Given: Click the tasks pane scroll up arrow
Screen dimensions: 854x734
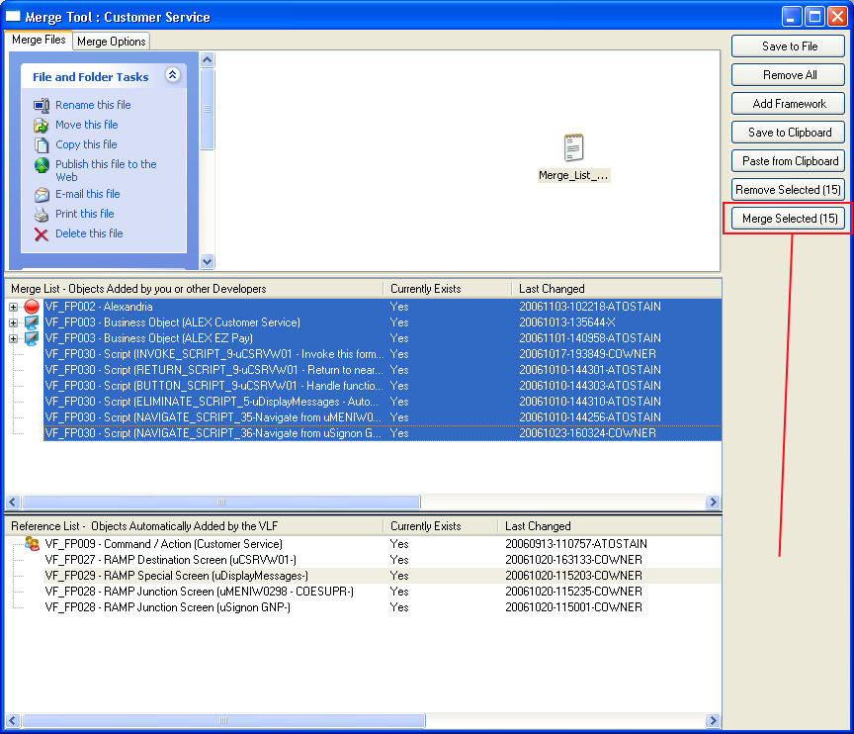Looking at the screenshot, I should 207,59.
